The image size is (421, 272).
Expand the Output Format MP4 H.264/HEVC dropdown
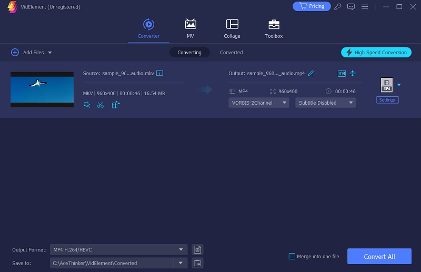click(x=119, y=249)
